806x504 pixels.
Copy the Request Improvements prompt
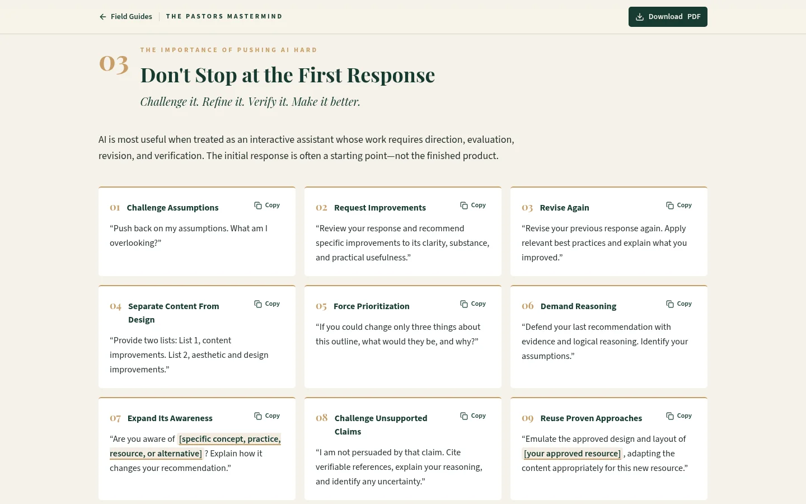[473, 206]
